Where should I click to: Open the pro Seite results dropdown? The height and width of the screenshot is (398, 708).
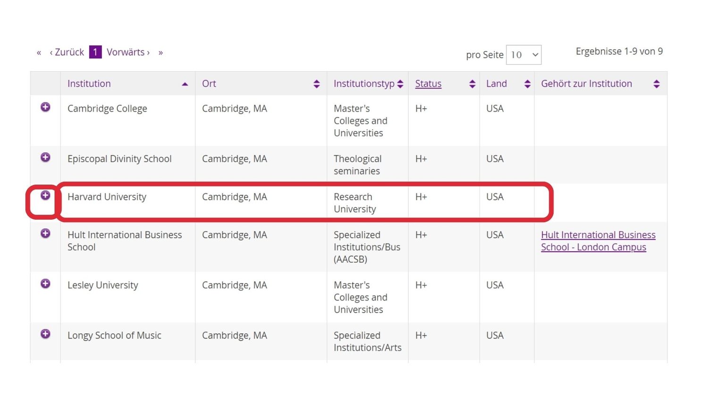[523, 55]
